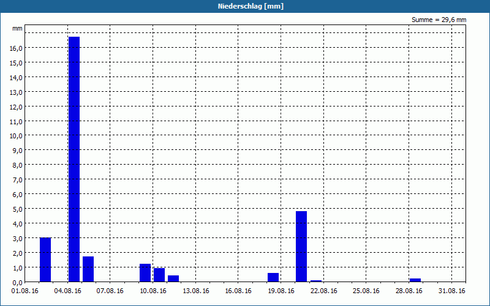Click the '22.08.16' date label
Viewport: 490px width, 306px height.
point(324,291)
